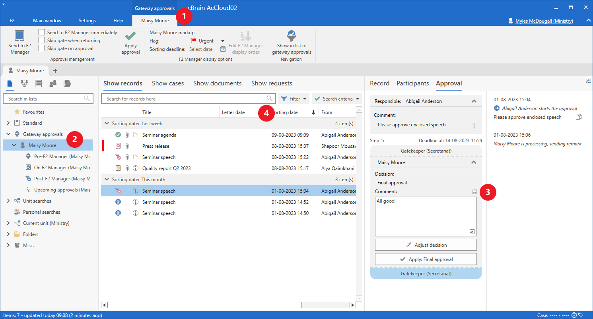The image size is (593, 319).
Task: Click the Apply approval checkmark icon
Action: click(x=130, y=36)
